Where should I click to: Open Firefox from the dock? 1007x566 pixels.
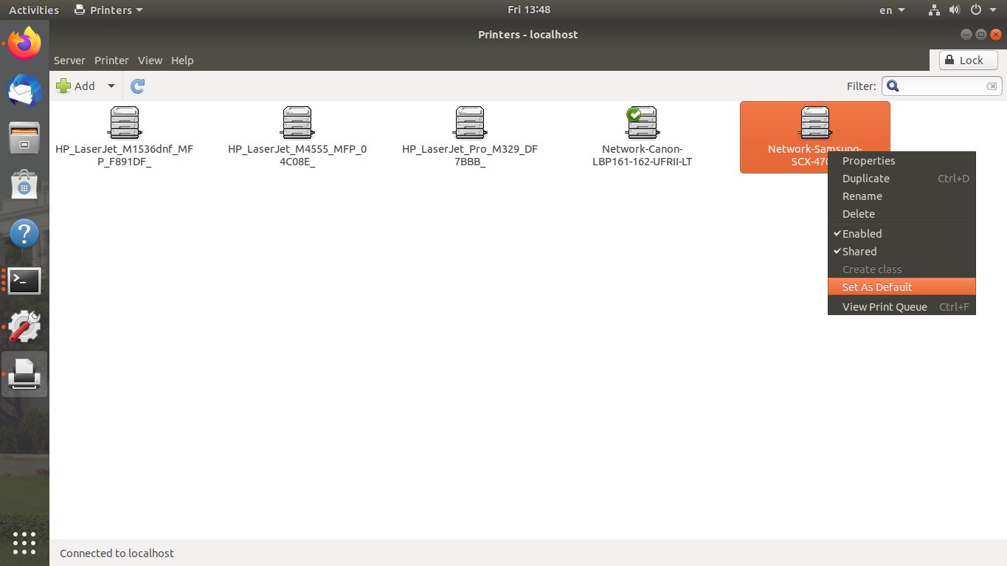pyautogui.click(x=24, y=44)
